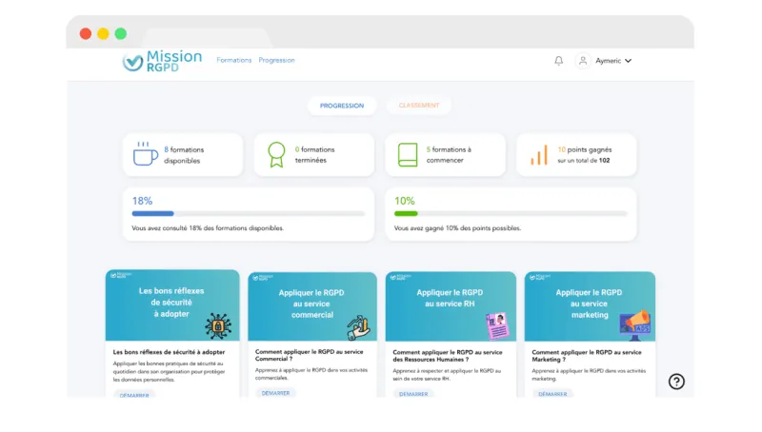The height and width of the screenshot is (432, 762).
Task: Click text "Vous avez gagné 10% des points possibles."
Action: (x=457, y=227)
